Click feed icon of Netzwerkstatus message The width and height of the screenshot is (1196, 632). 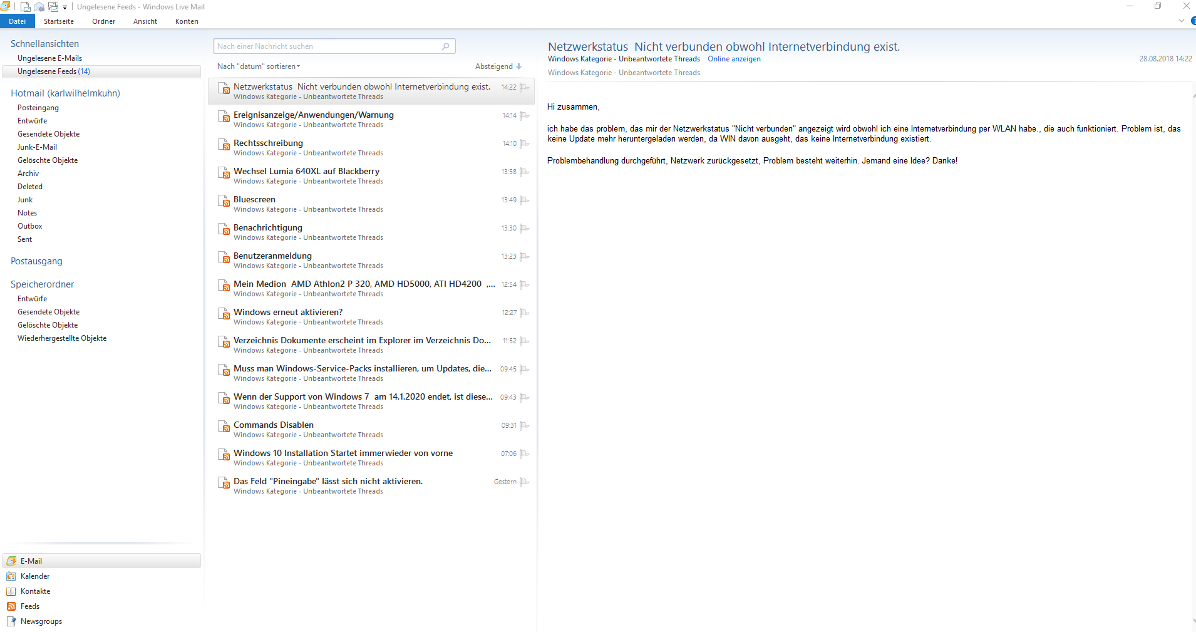pyautogui.click(x=224, y=88)
